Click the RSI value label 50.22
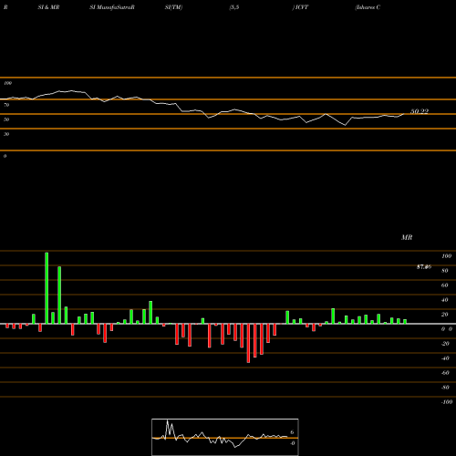456x456 pixels. pyautogui.click(x=420, y=111)
